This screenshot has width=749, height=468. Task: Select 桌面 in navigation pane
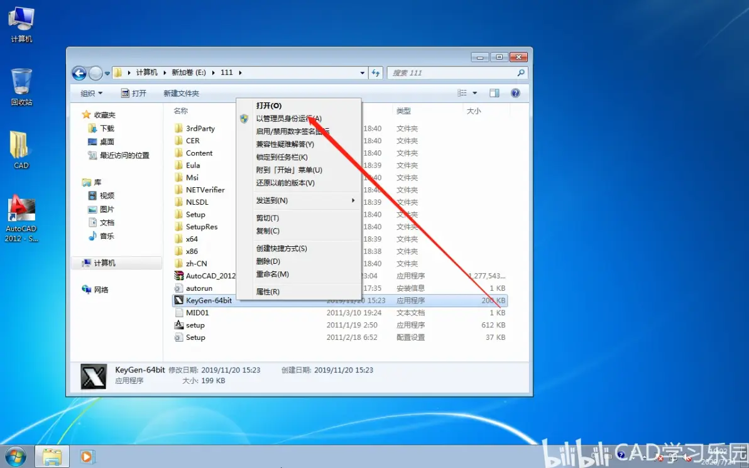[101, 141]
